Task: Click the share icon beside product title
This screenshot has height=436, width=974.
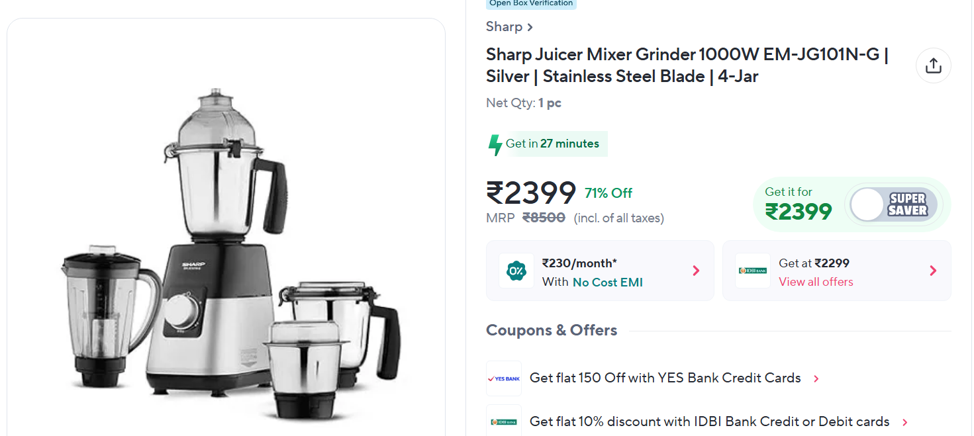Action: (933, 65)
